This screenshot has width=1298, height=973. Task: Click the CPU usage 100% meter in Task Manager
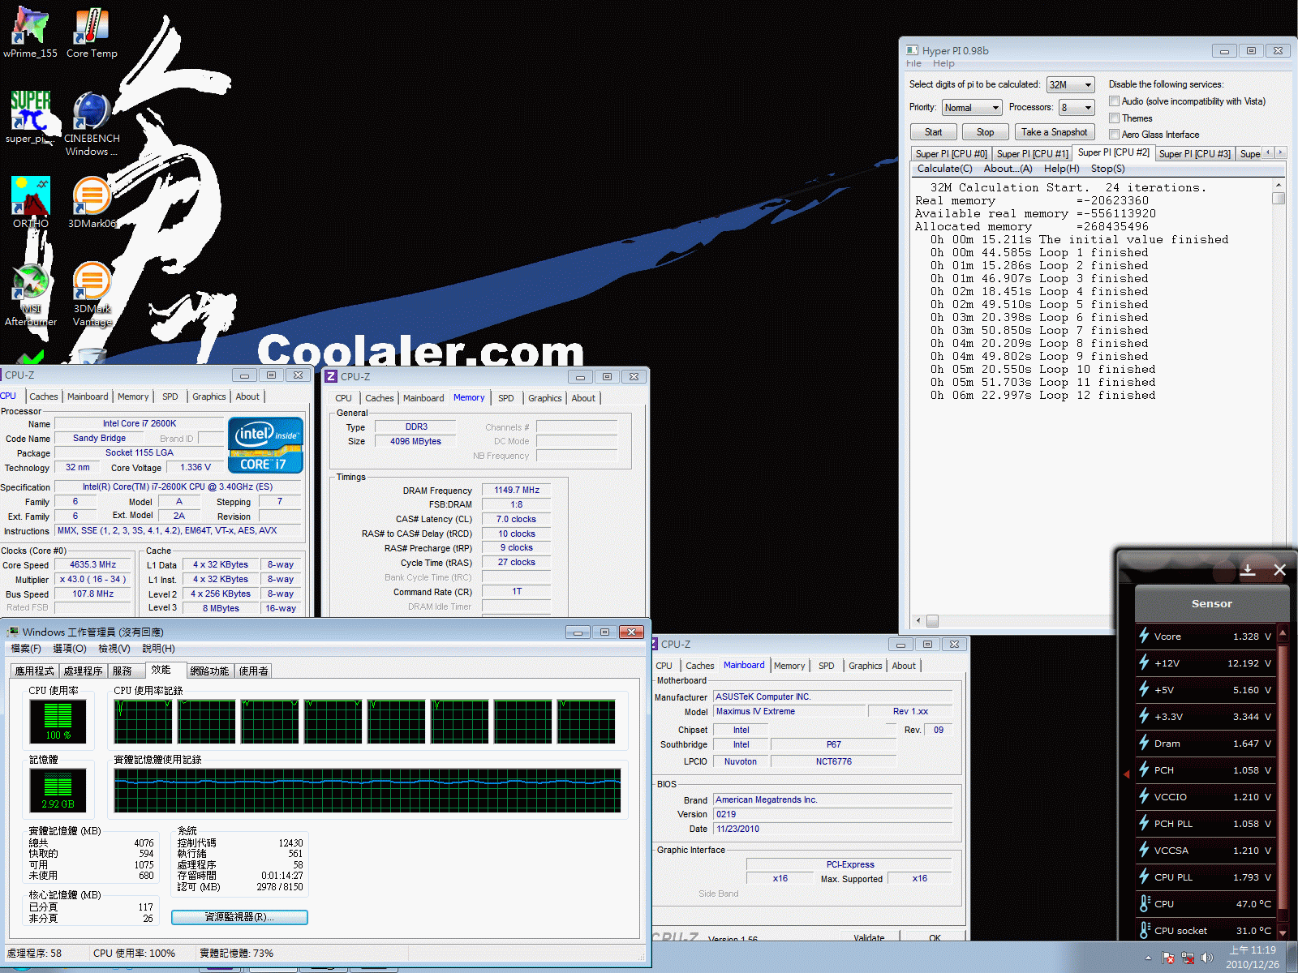(58, 721)
